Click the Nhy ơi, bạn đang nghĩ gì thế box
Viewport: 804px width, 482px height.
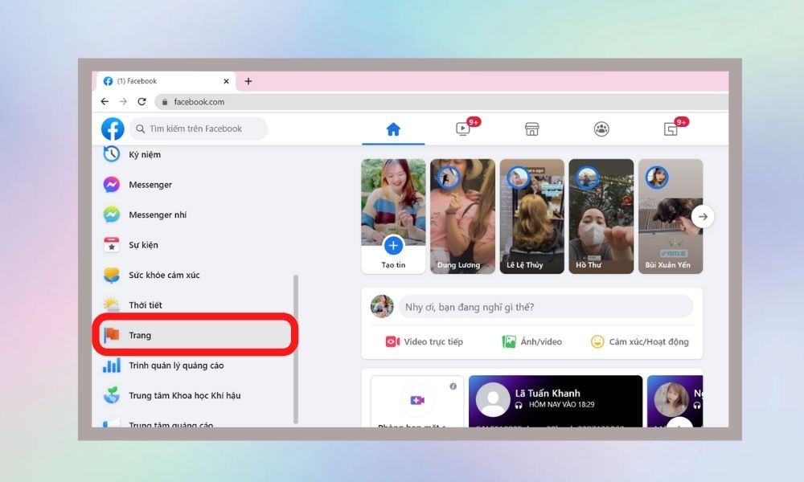(546, 307)
